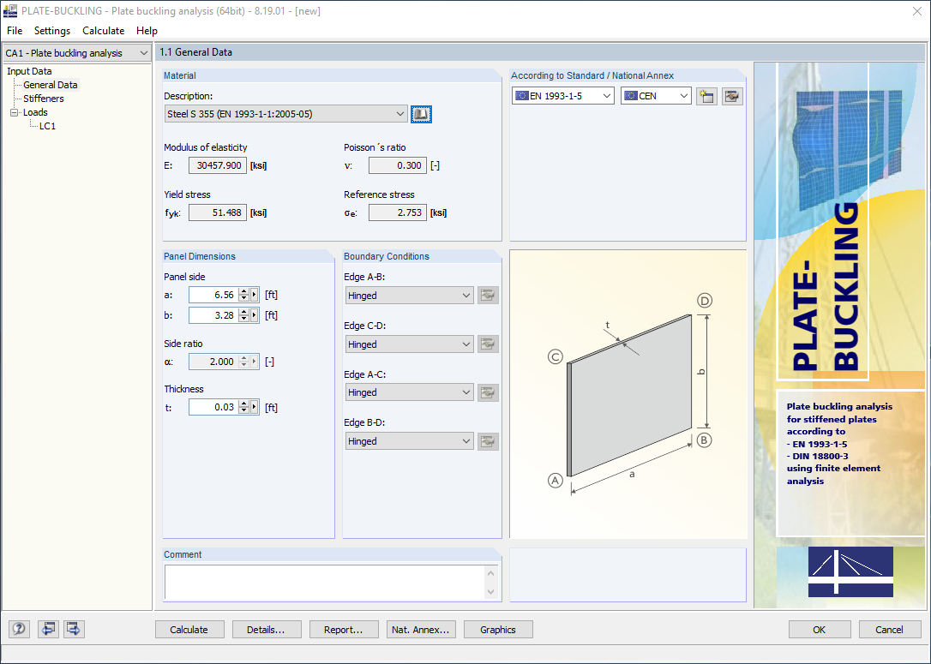Go to next input window icon
The image size is (931, 664).
point(73,629)
